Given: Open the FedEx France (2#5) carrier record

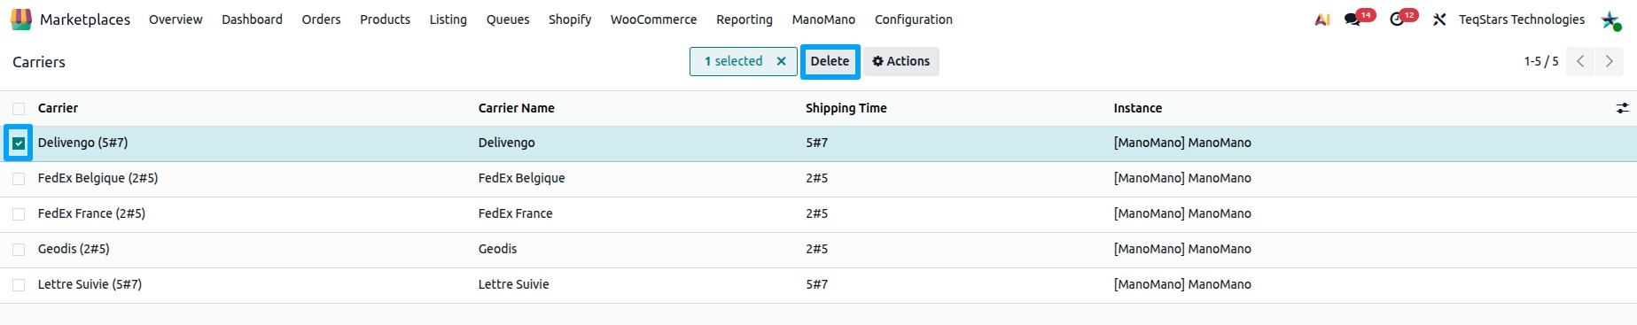Looking at the screenshot, I should click(91, 213).
